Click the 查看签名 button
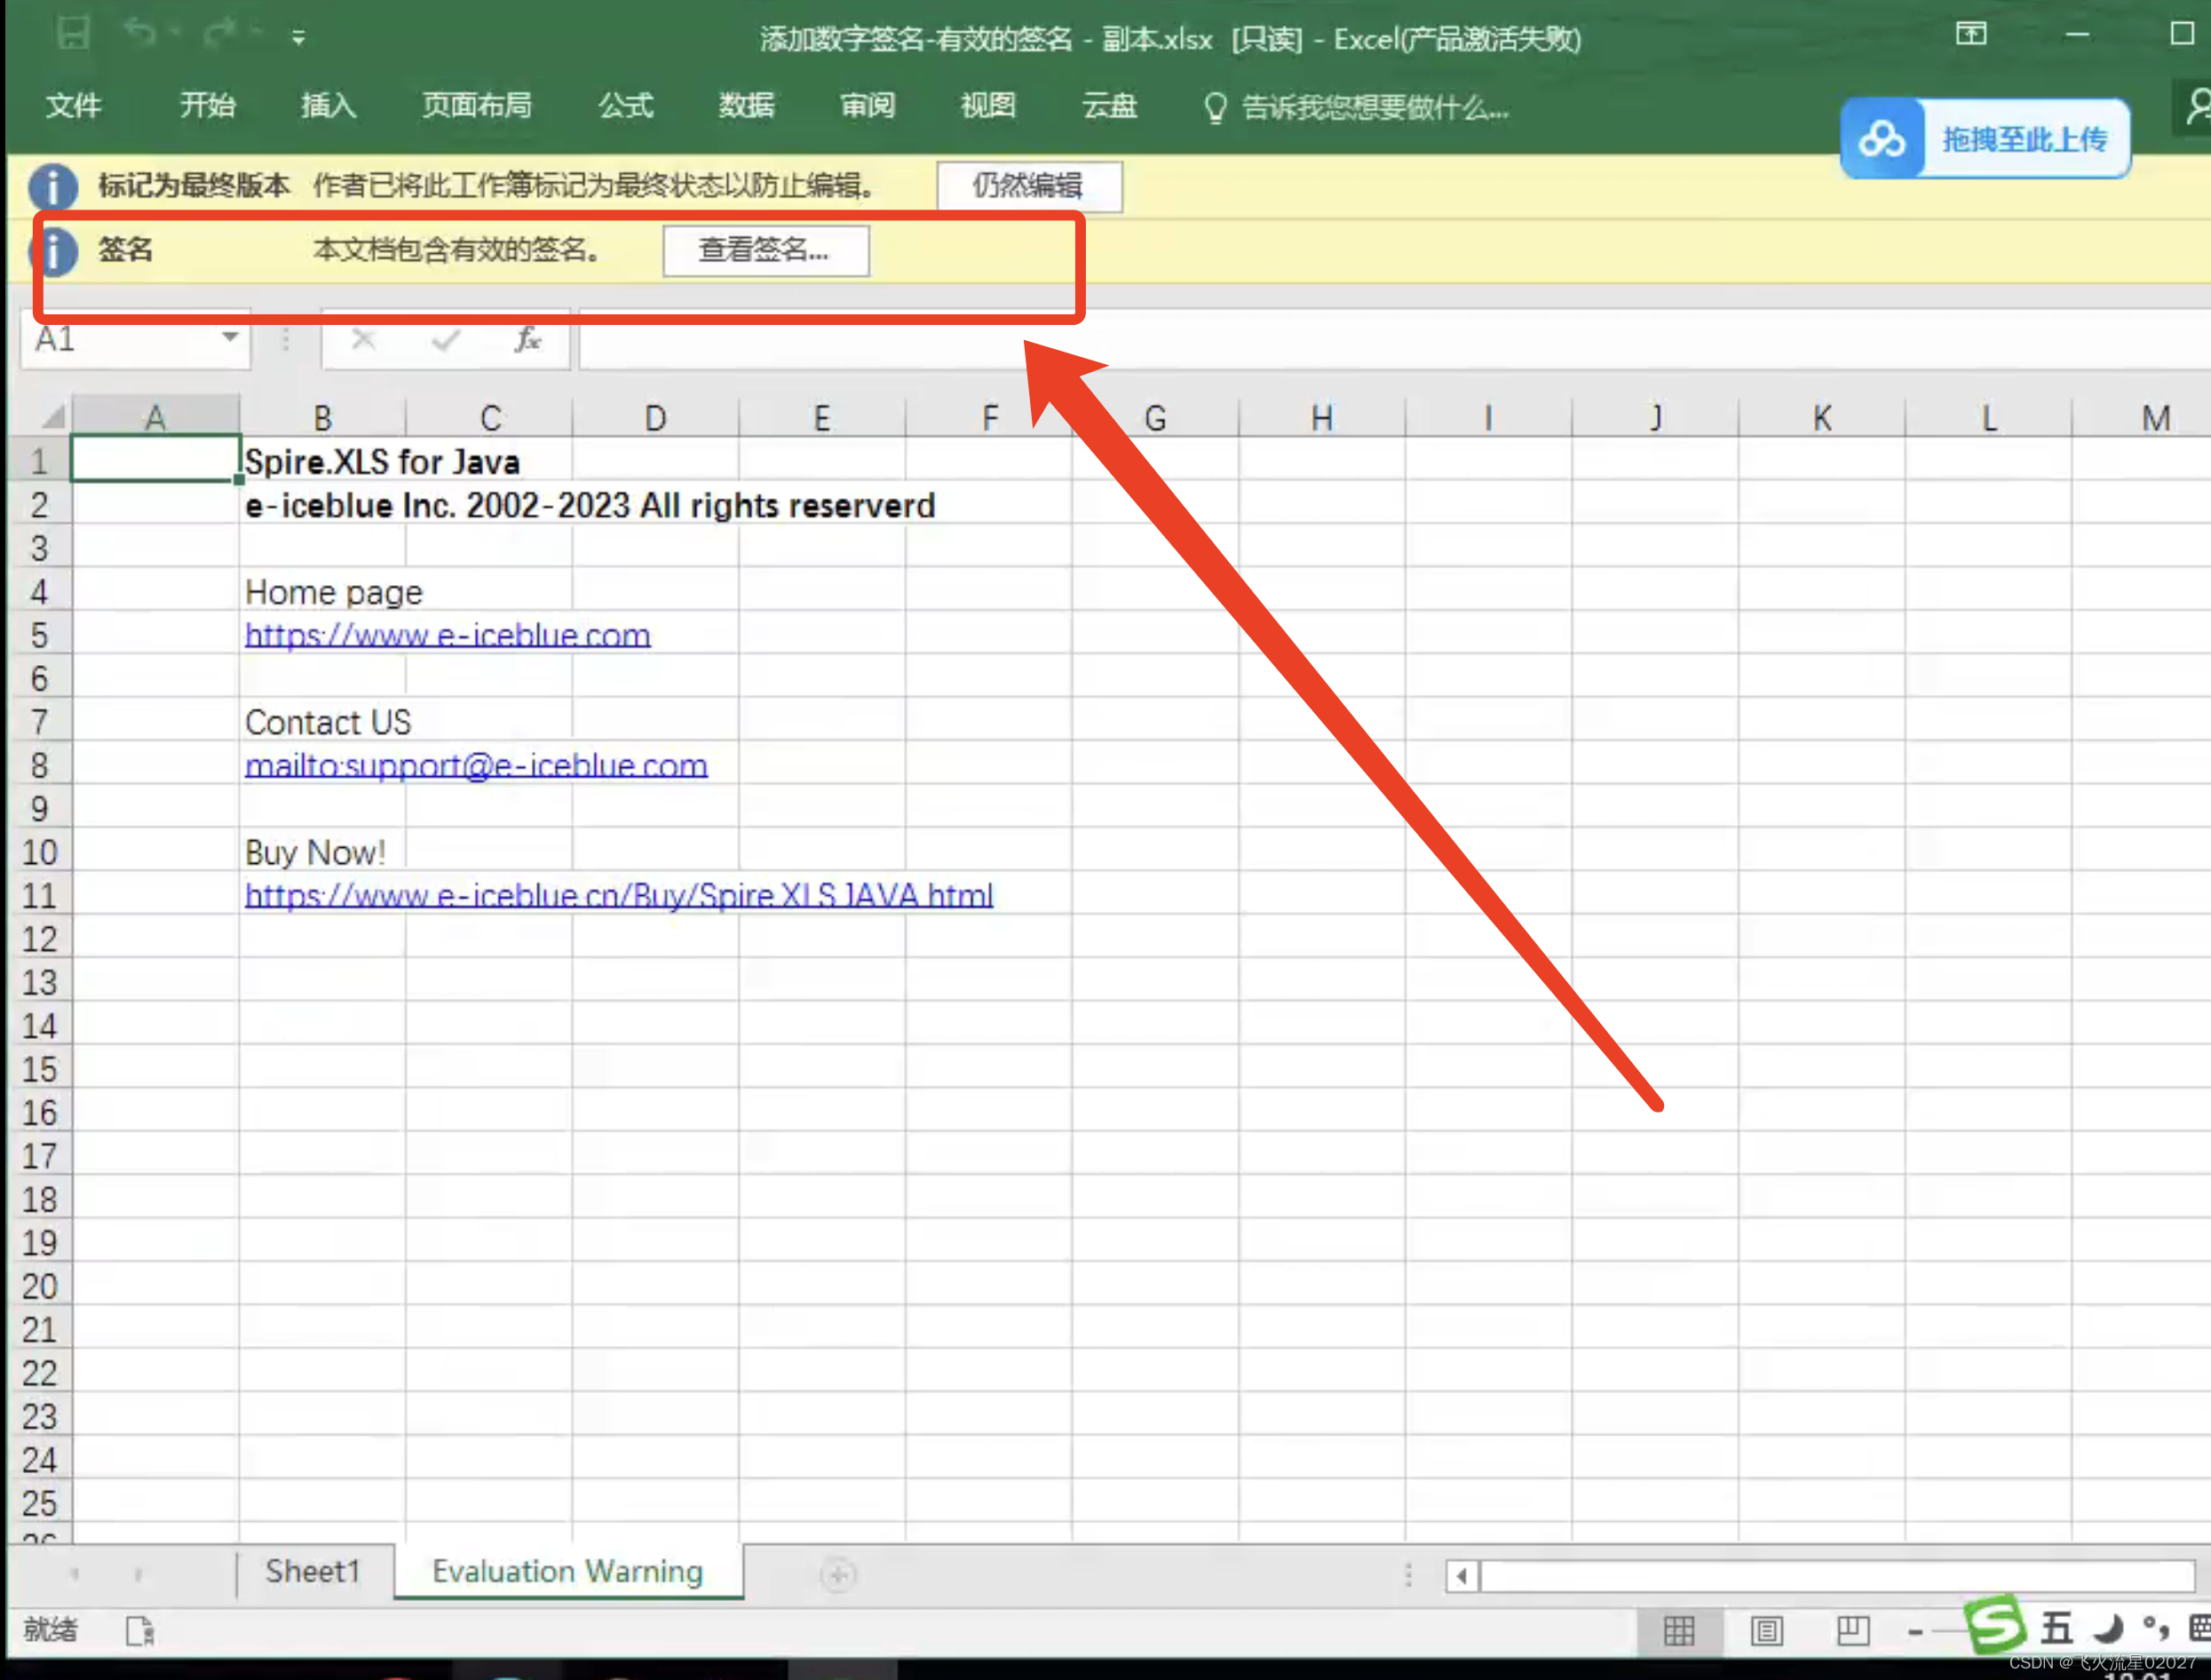Viewport: 2211px width, 1680px height. (x=765, y=250)
